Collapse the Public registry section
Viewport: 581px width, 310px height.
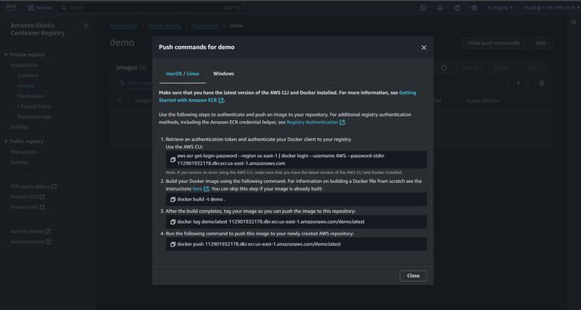click(x=7, y=141)
